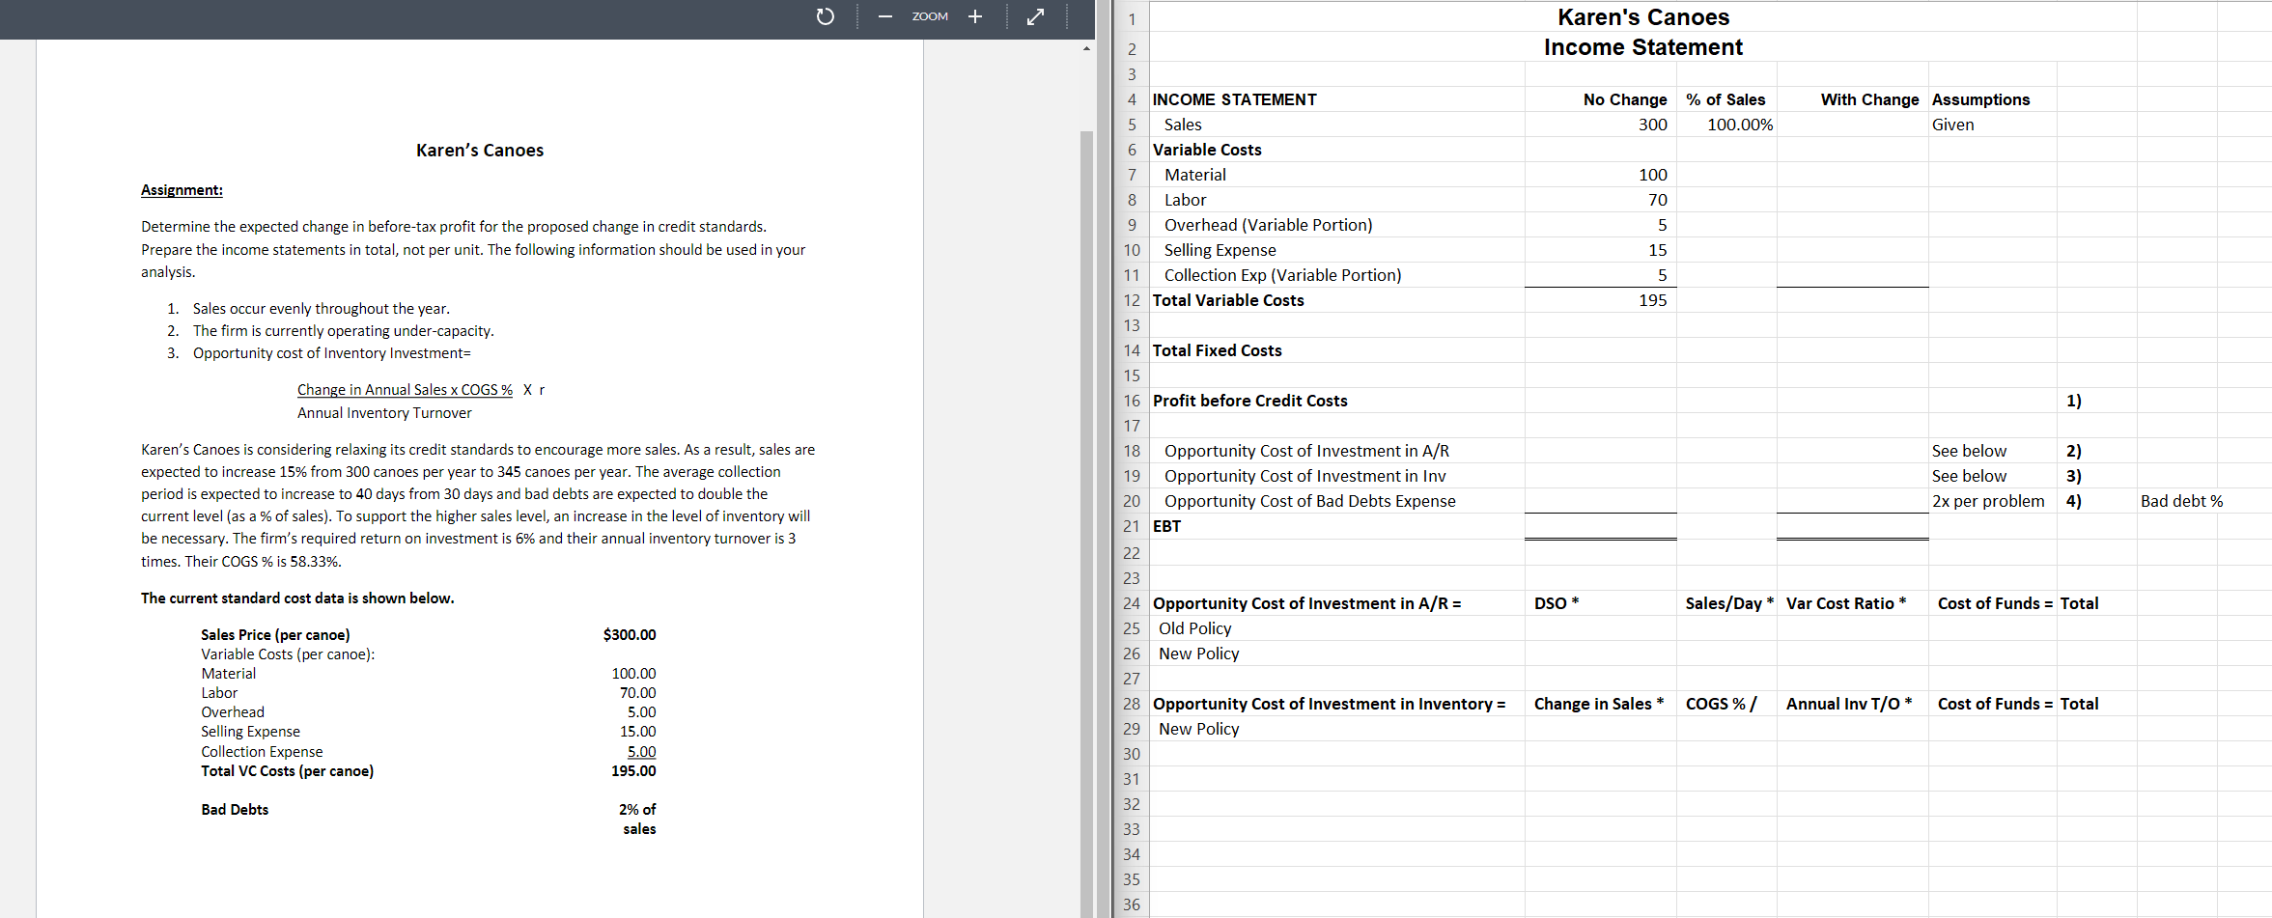Select the Old Policy cell
2272x918 pixels.
[x=1194, y=627]
